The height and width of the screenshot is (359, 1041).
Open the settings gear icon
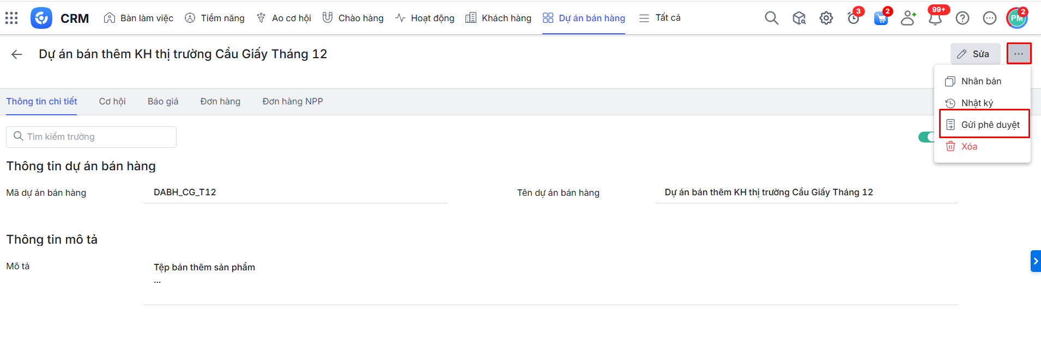pos(826,18)
